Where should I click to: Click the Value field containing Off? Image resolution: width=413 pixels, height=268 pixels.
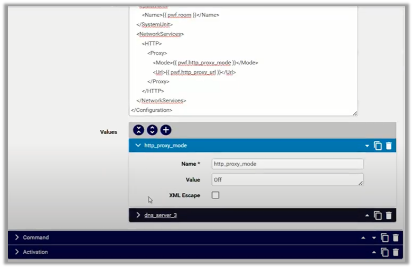[287, 179]
